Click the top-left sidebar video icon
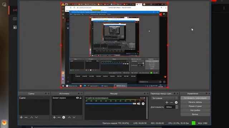 [x=4, y=5]
